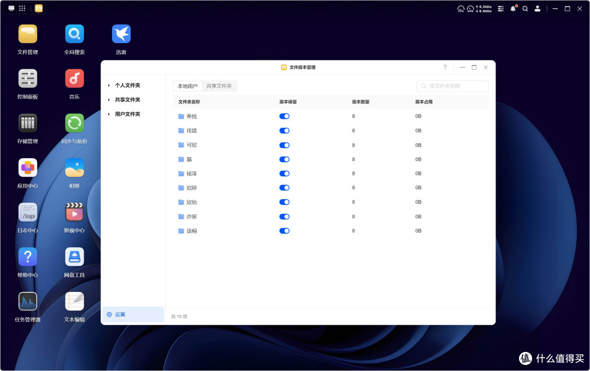
Task: Disable version retention for 铭泽
Action: pyautogui.click(x=285, y=173)
